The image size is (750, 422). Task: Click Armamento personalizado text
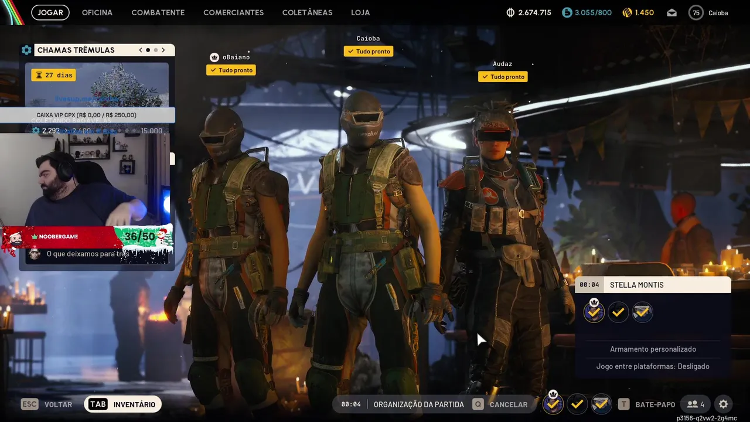[653, 349]
